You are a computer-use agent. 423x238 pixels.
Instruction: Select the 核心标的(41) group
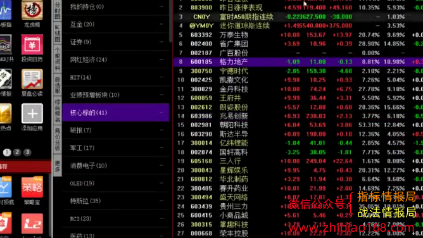116,113
